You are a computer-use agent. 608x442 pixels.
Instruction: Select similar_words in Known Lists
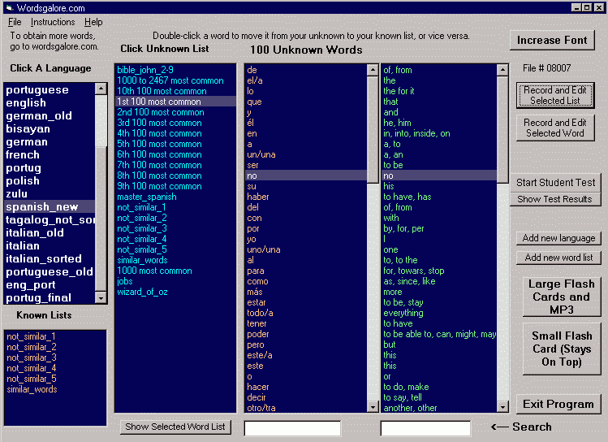55,390
